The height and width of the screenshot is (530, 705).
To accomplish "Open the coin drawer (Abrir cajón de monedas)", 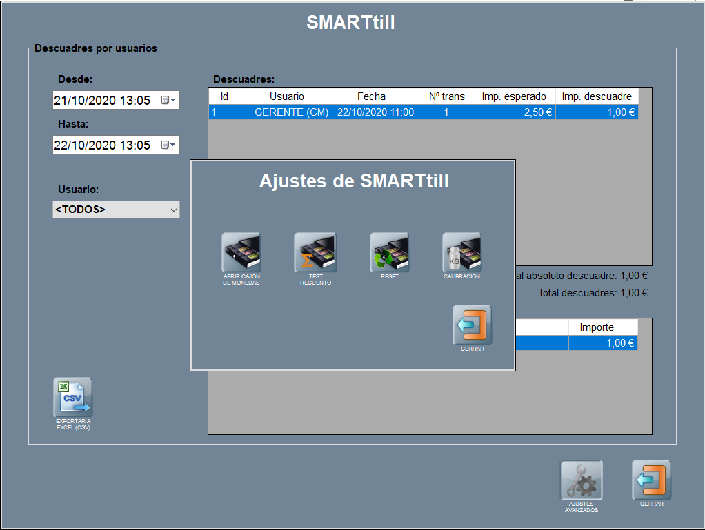I will pyautogui.click(x=241, y=252).
